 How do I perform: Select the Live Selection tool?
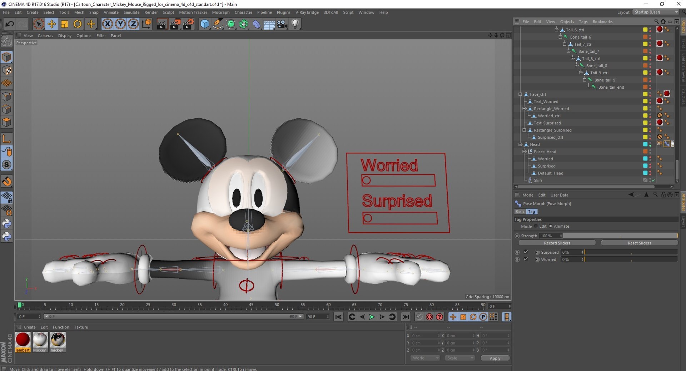click(39, 24)
